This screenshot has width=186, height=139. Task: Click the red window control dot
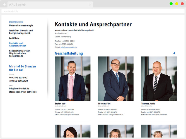[x=182, y=4]
